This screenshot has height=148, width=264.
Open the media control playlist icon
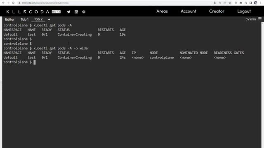click(246, 3)
